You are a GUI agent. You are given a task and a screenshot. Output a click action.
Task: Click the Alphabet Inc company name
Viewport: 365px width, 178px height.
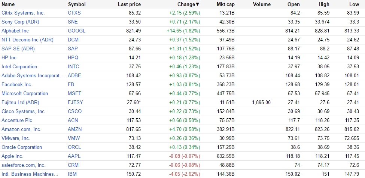(15, 31)
